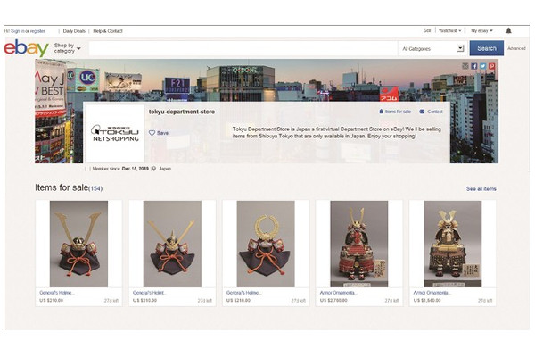Share the store on Twitter
Screen dimensions: 535x357
coord(482,66)
